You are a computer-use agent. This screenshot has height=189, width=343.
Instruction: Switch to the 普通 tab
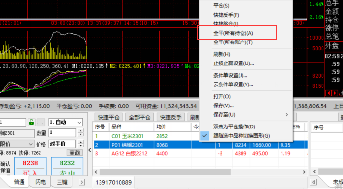click(x=19, y=182)
